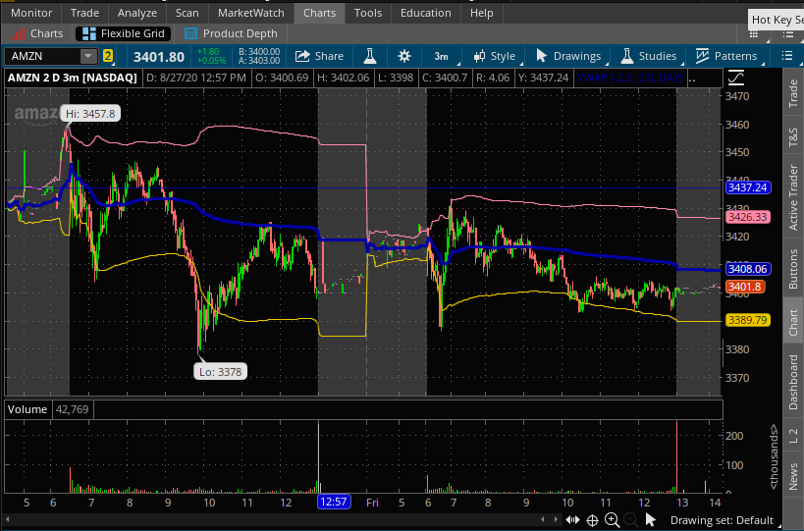Open the grid layout icon in sub-tab bar

coord(754,34)
